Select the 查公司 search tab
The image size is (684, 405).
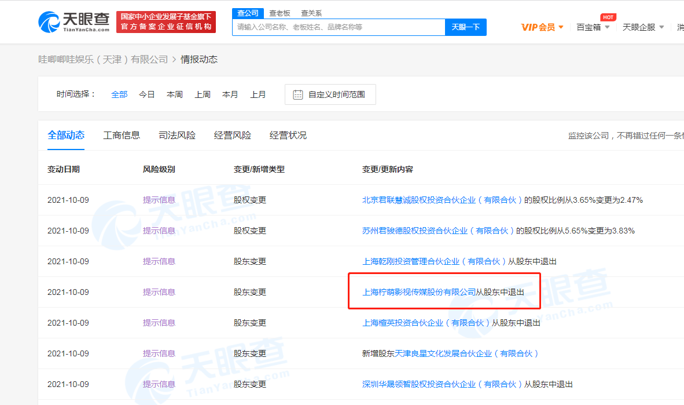pyautogui.click(x=248, y=13)
